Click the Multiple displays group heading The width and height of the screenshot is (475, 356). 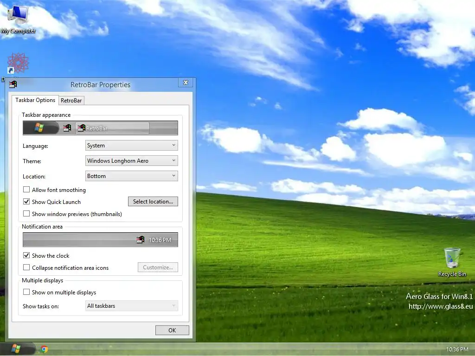tap(42, 280)
